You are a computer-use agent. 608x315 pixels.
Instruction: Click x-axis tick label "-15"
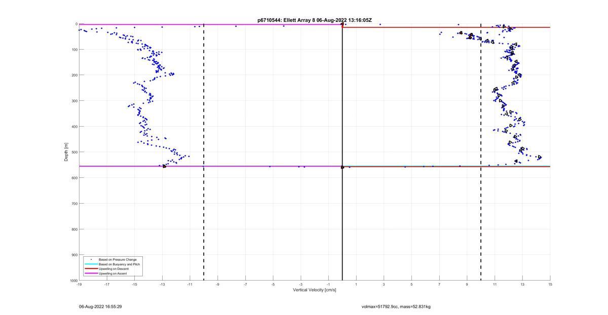pyautogui.click(x=134, y=284)
